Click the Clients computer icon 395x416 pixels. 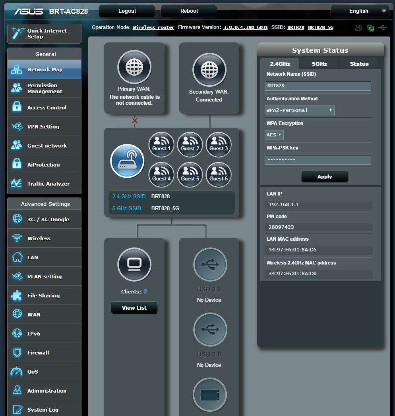[134, 265]
